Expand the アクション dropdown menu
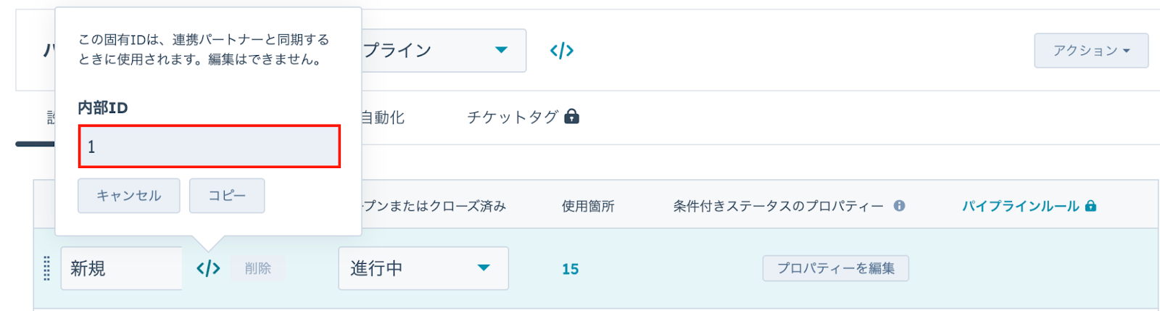The image size is (1160, 311). (1090, 51)
